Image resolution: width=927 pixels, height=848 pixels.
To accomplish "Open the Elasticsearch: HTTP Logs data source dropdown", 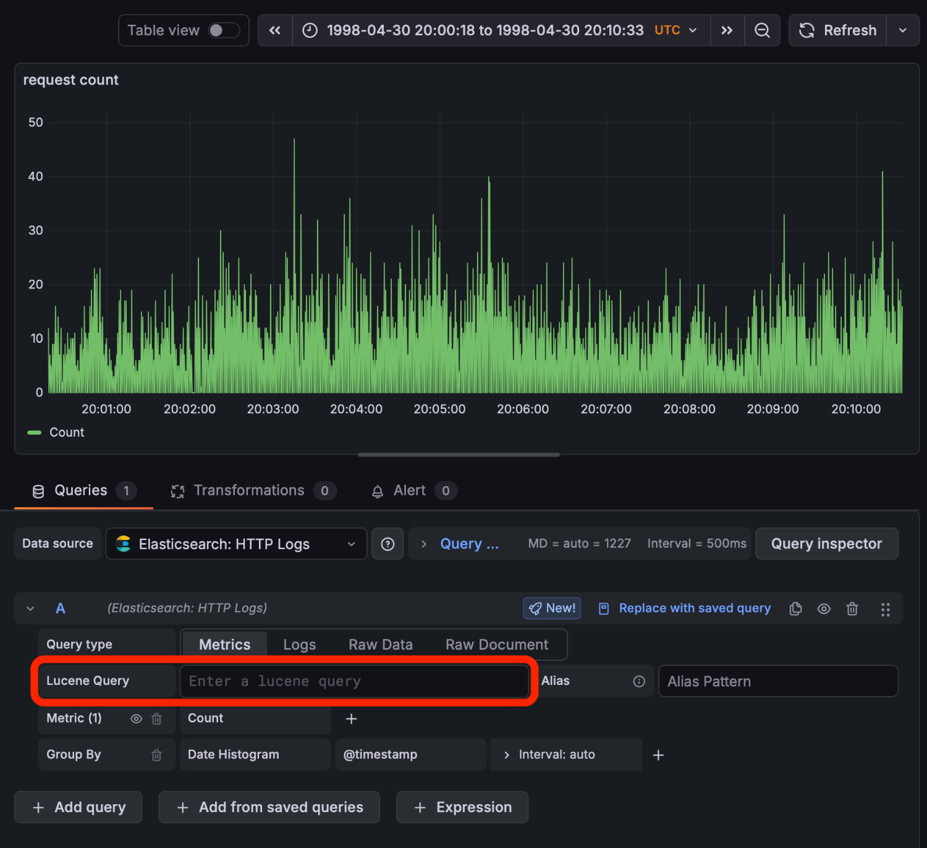I will click(236, 544).
